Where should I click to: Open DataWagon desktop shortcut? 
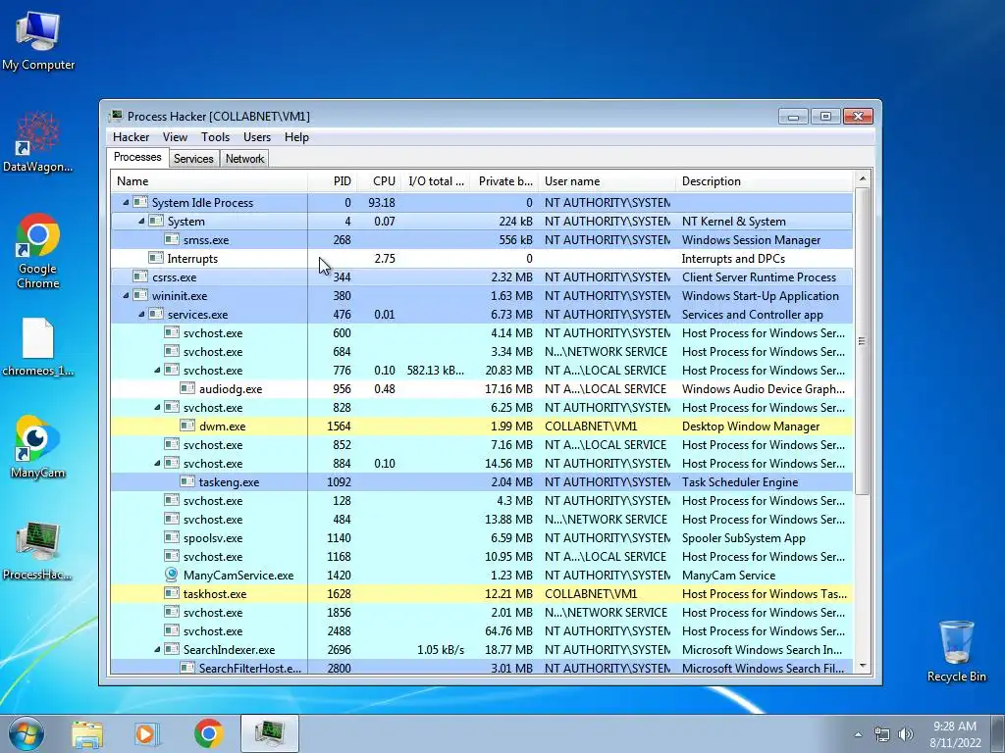[38, 142]
